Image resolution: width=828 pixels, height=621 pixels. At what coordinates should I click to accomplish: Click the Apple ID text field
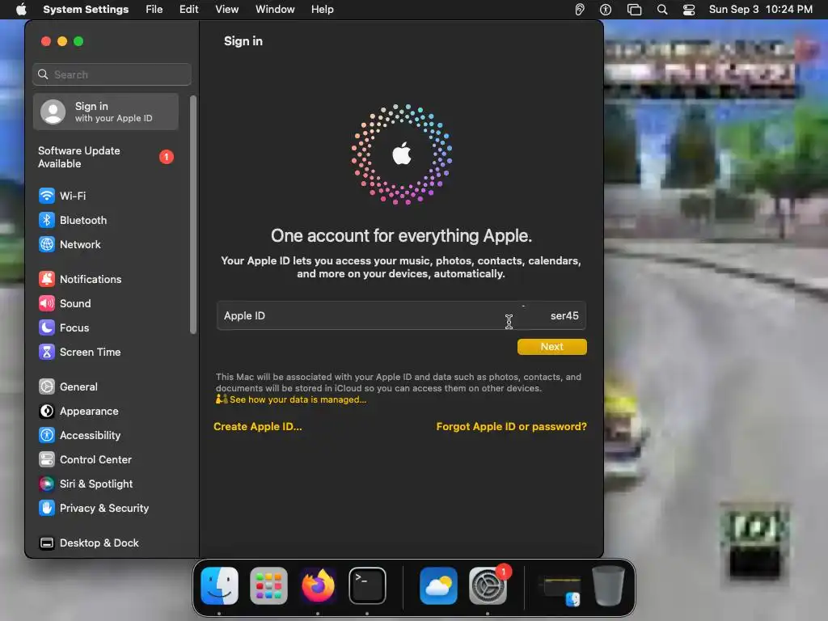pos(401,316)
